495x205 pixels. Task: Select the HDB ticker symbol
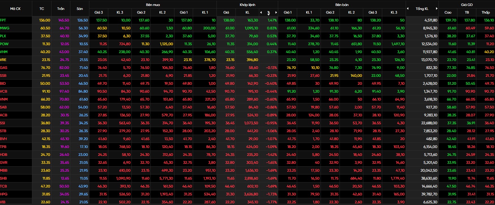4,155
